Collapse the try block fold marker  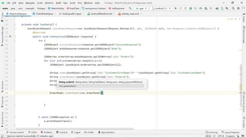15,41
